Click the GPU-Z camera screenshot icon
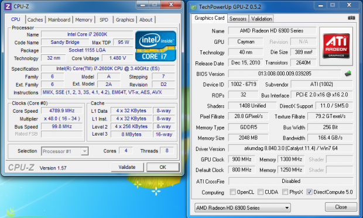This screenshot has height=218, width=363. (x=351, y=18)
